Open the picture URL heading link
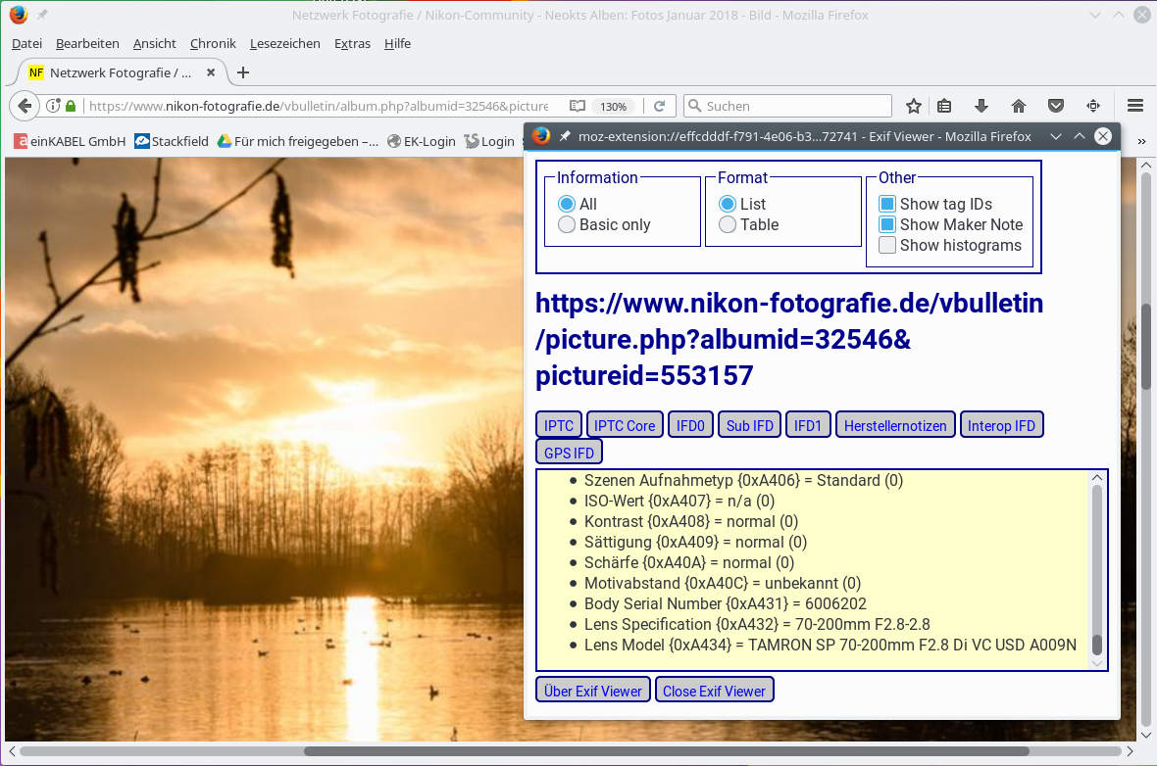The image size is (1157, 766). pos(788,339)
